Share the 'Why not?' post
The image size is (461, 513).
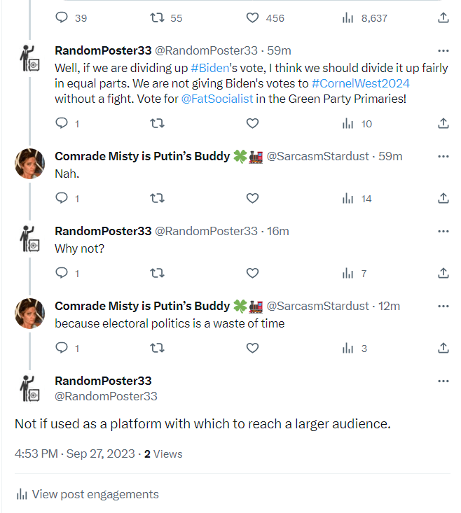click(443, 273)
